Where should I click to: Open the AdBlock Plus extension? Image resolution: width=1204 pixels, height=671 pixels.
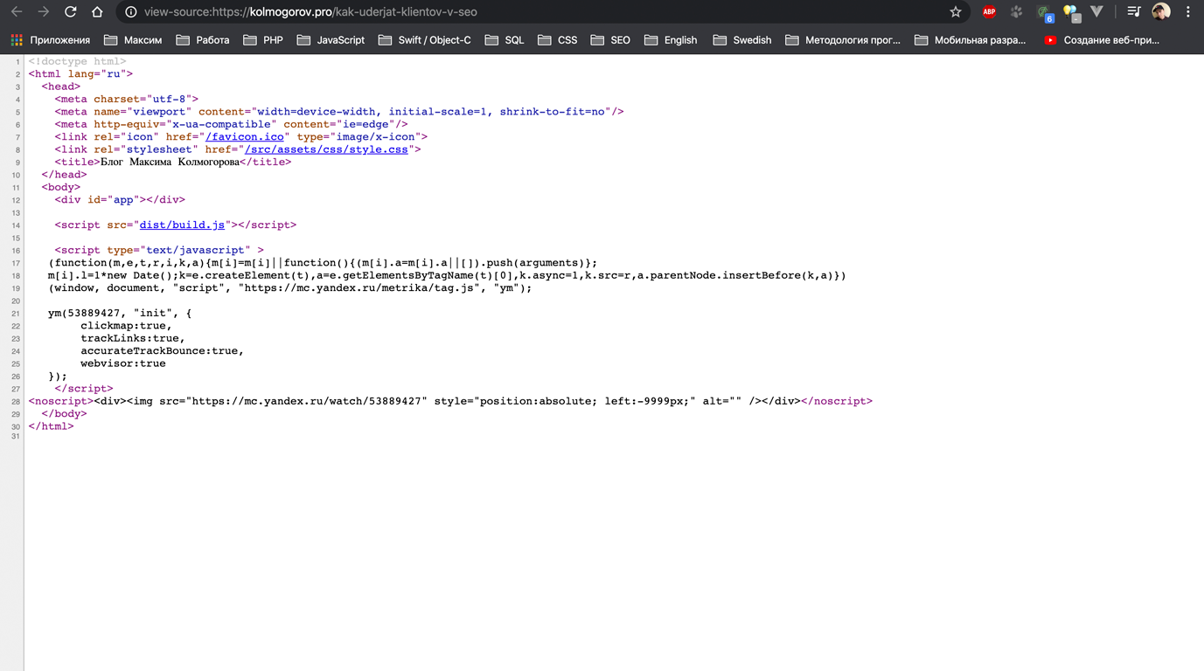[x=989, y=12]
